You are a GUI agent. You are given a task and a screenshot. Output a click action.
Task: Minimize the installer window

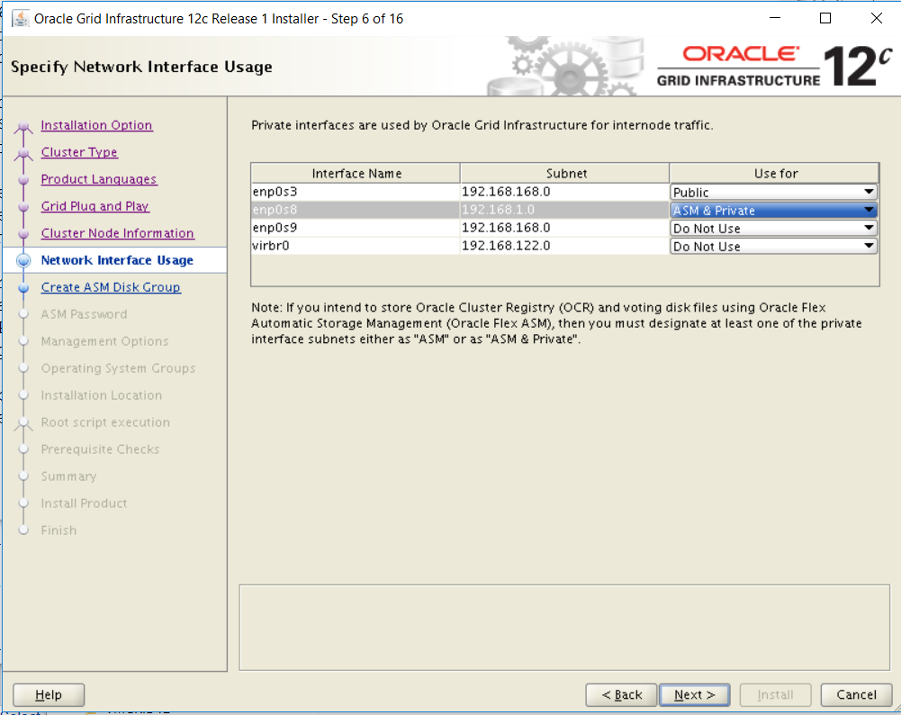click(x=775, y=18)
